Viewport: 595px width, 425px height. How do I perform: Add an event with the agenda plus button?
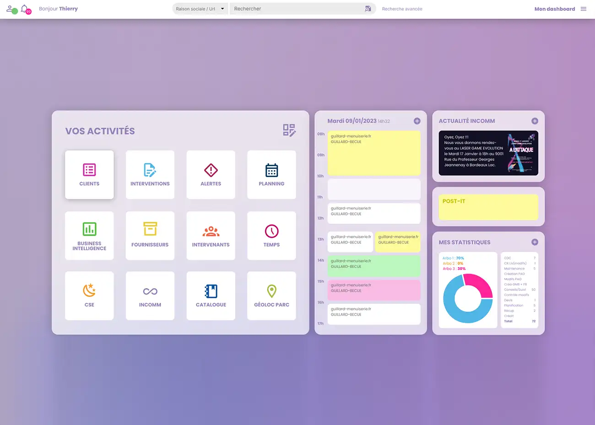(417, 121)
